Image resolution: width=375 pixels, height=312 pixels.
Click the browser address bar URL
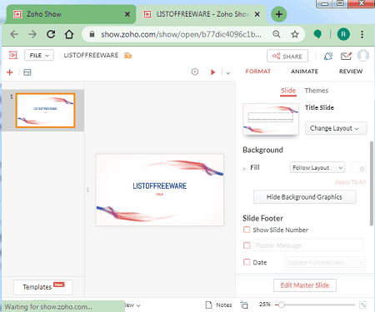(181, 34)
